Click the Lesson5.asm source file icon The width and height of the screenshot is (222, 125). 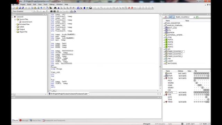click(20, 22)
